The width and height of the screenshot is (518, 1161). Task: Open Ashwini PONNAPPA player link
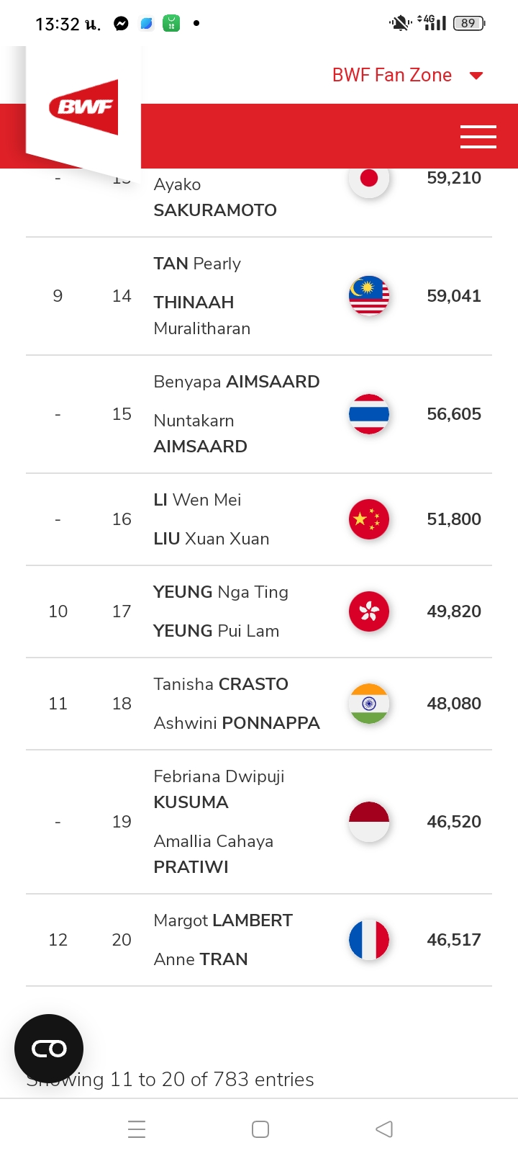click(237, 723)
